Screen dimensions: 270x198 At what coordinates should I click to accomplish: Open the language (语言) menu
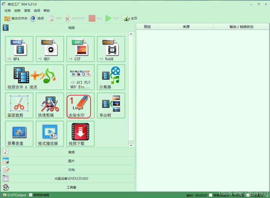(x=27, y=10)
